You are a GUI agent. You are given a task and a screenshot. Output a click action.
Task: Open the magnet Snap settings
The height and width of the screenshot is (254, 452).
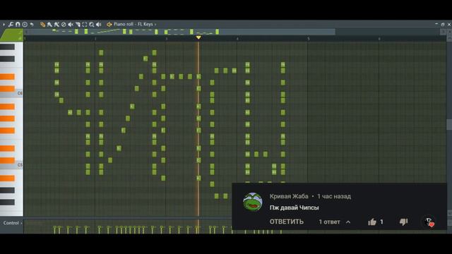coord(18,25)
